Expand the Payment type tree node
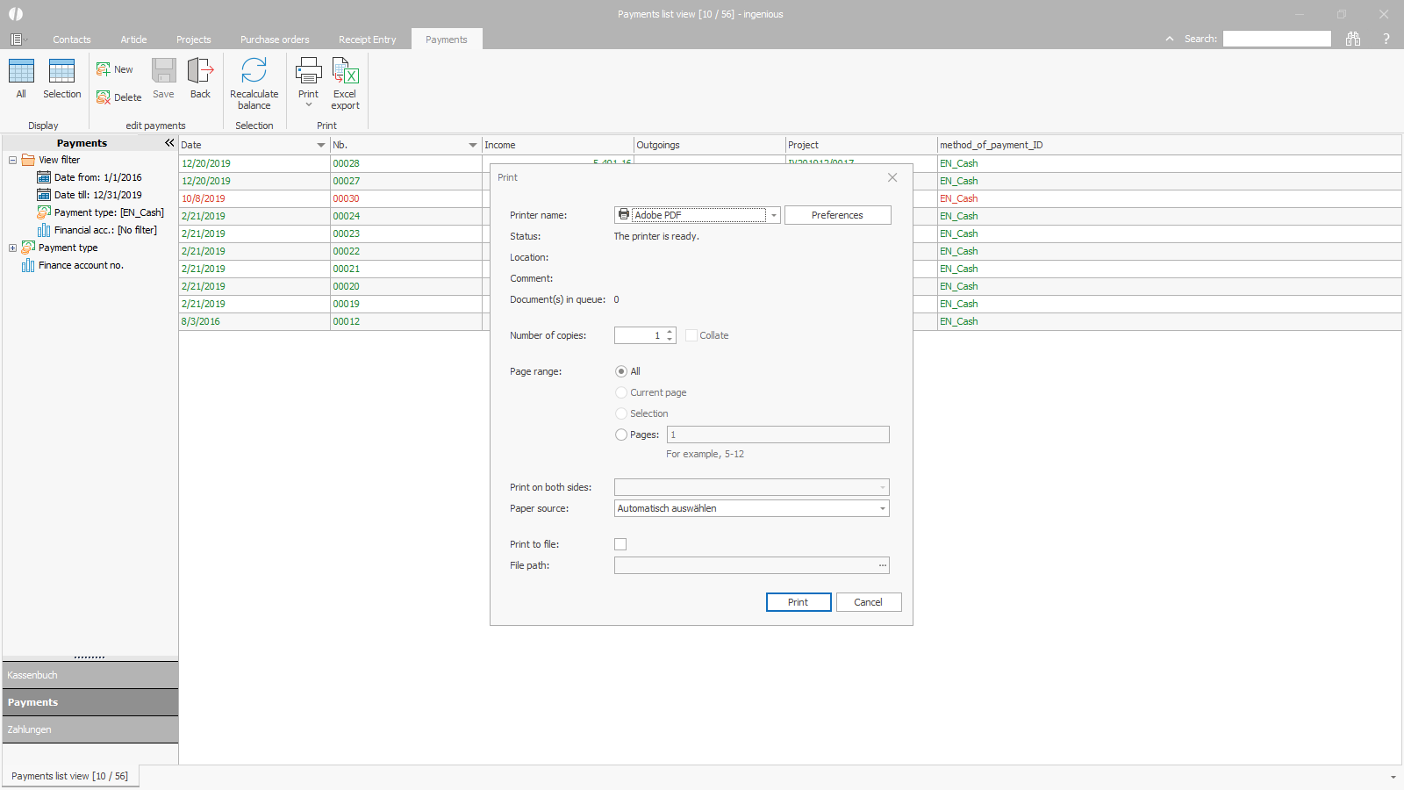This screenshot has width=1404, height=790. click(x=13, y=248)
